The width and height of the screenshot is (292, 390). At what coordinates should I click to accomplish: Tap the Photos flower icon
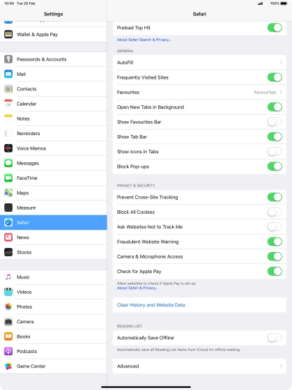[8, 306]
